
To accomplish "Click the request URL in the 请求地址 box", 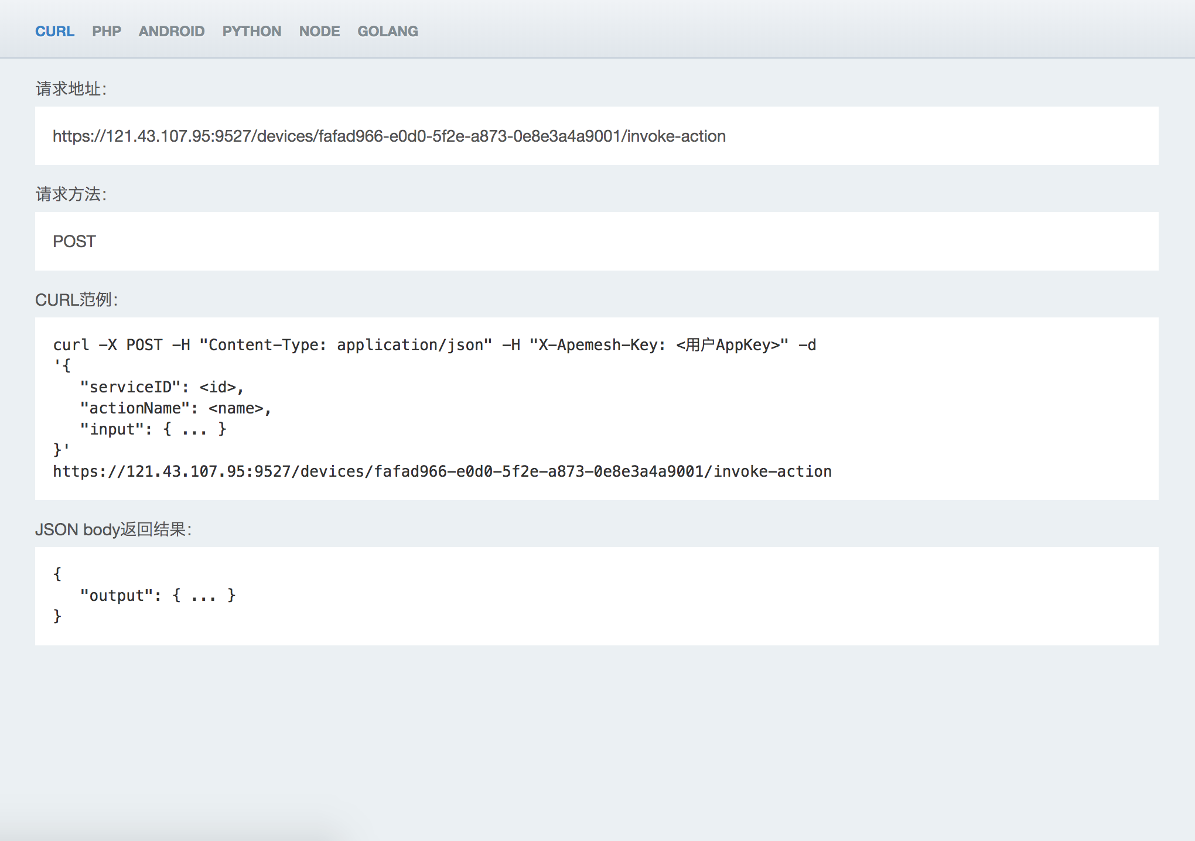I will [x=389, y=136].
